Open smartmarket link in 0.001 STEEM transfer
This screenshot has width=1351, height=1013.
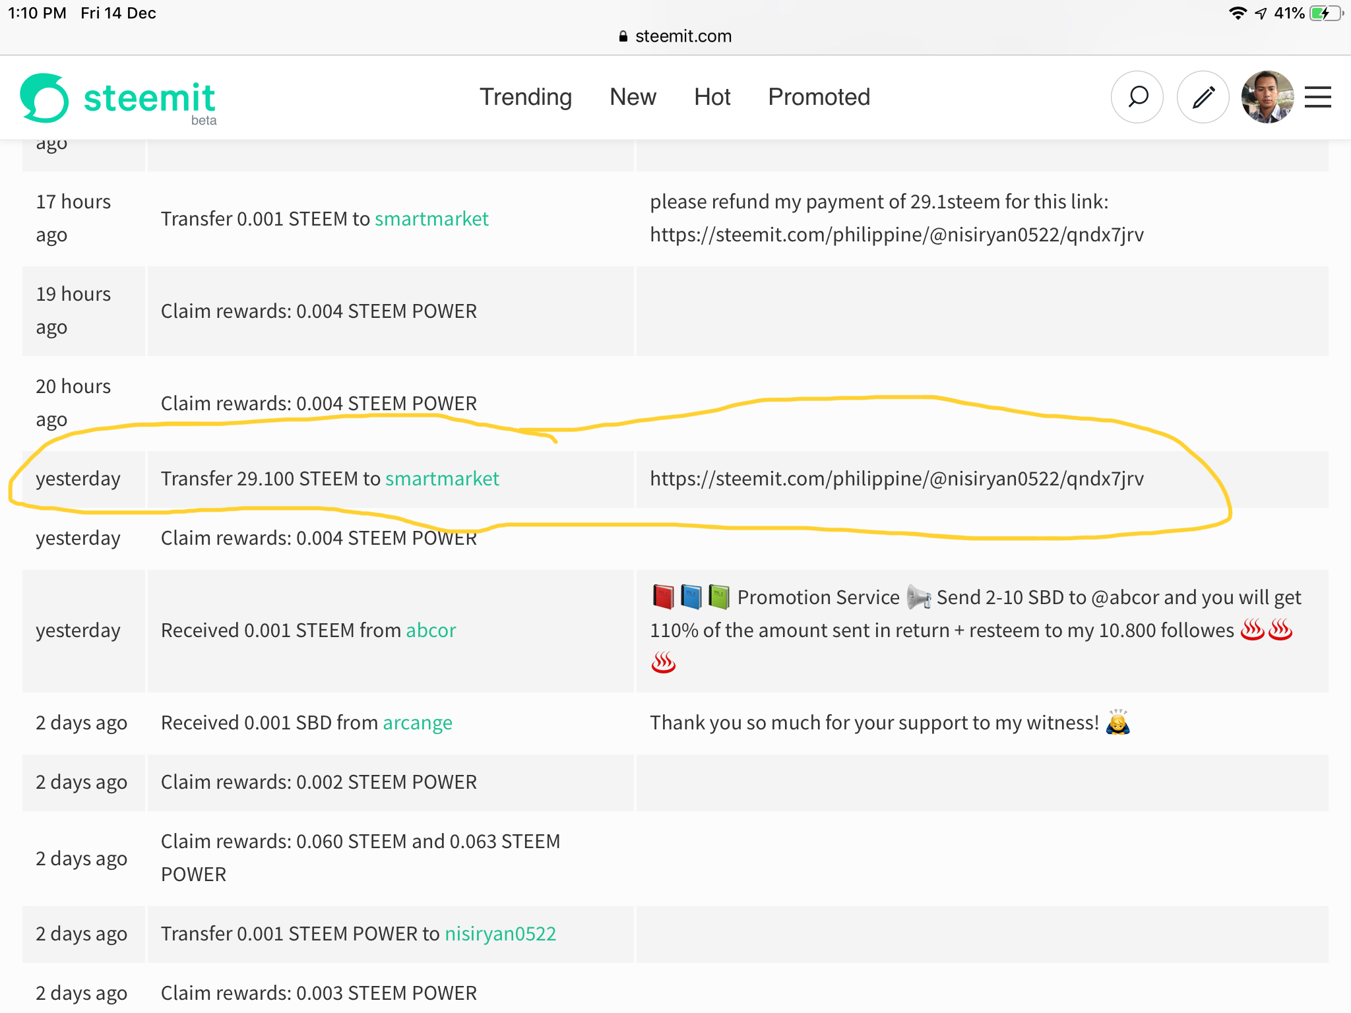(x=431, y=219)
